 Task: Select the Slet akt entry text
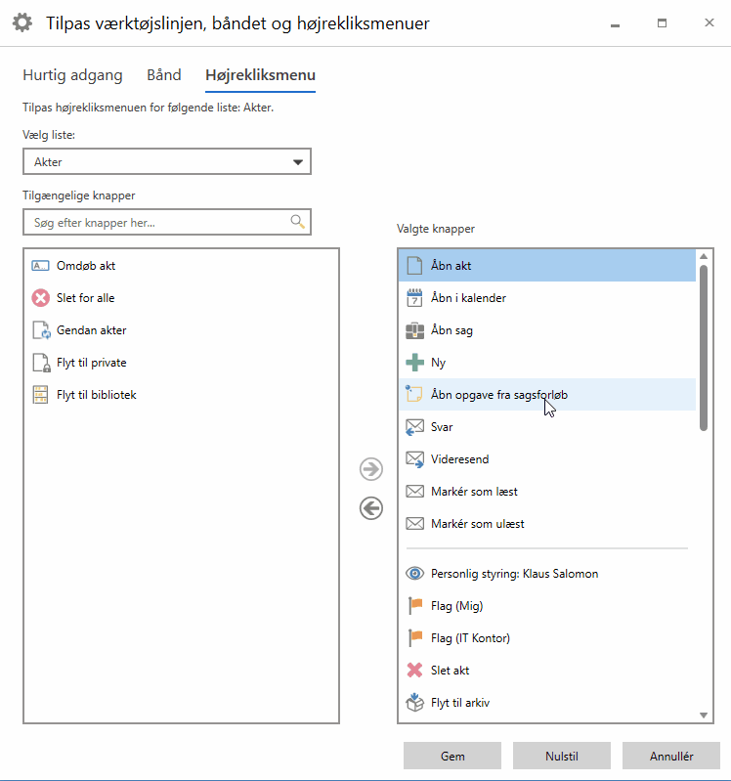pos(450,671)
